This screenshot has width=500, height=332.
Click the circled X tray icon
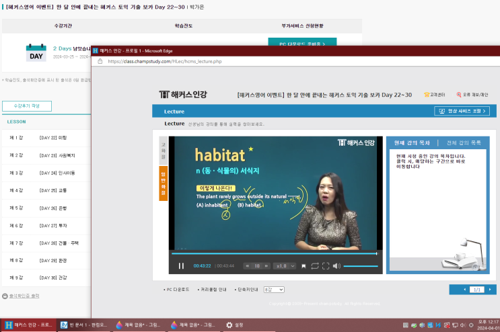471,325
